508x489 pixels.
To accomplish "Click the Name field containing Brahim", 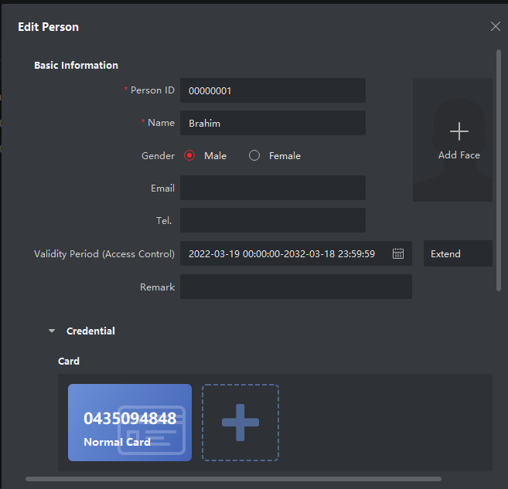I will [x=272, y=123].
